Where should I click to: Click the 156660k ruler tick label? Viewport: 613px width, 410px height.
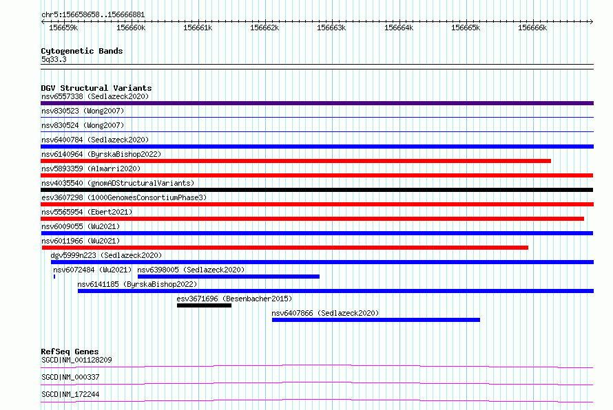[131, 28]
